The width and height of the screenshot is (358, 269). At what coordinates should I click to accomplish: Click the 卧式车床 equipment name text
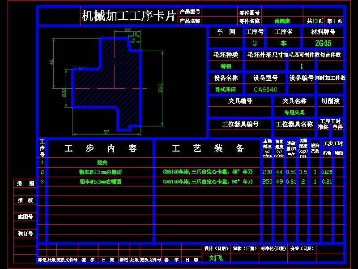click(226, 89)
